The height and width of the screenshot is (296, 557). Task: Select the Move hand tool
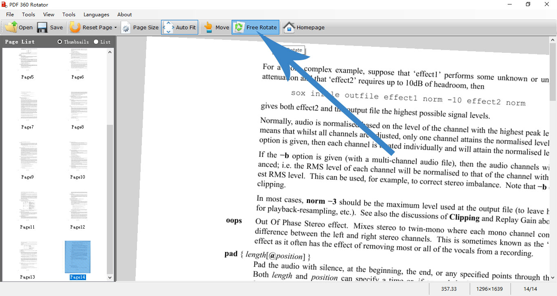(208, 27)
